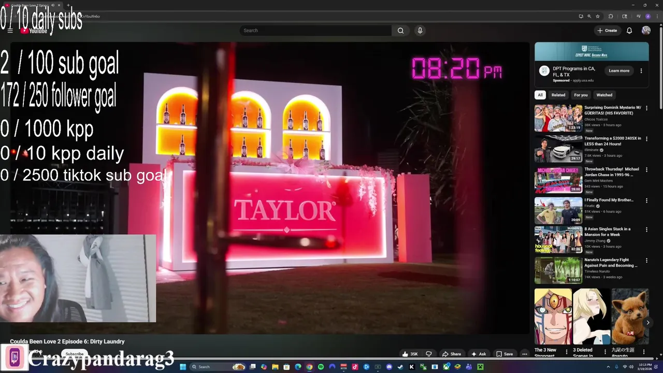
Task: Save the video to a playlist
Action: click(505, 354)
